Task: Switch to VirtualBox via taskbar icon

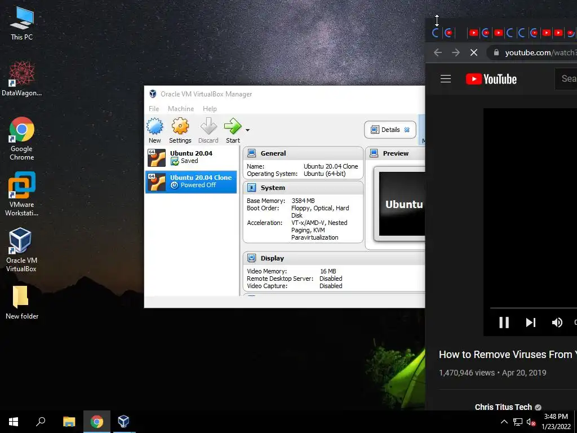Action: [x=123, y=422]
